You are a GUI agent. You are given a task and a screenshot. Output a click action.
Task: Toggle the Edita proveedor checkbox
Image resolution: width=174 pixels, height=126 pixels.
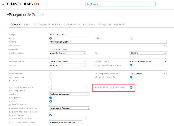coord(51,98)
